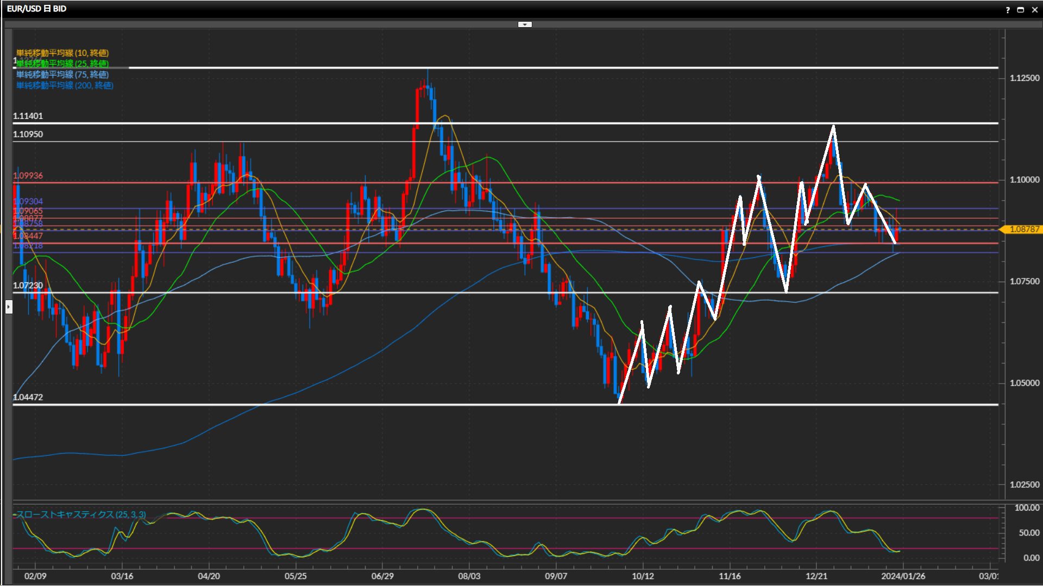Image resolution: width=1043 pixels, height=586 pixels.
Task: Click the current price tag 1.08787
Action: tap(1023, 230)
